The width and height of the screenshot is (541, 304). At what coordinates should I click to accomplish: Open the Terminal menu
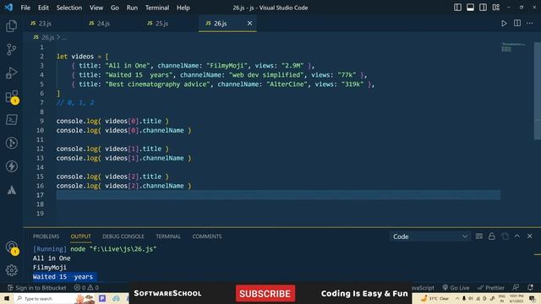157,8
